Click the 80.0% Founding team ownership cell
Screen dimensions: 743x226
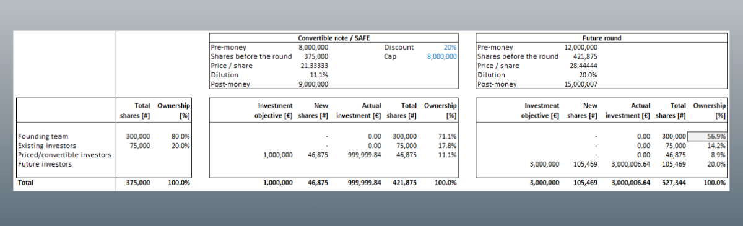181,136
